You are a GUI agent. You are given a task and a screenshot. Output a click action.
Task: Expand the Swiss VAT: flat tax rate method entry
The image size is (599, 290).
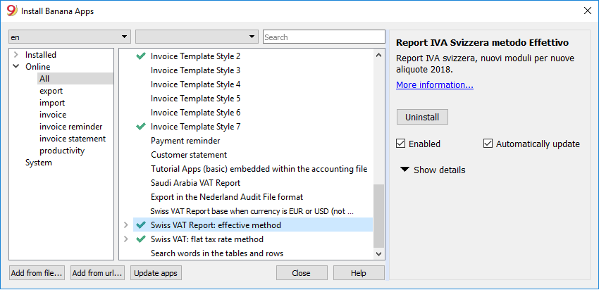point(125,239)
